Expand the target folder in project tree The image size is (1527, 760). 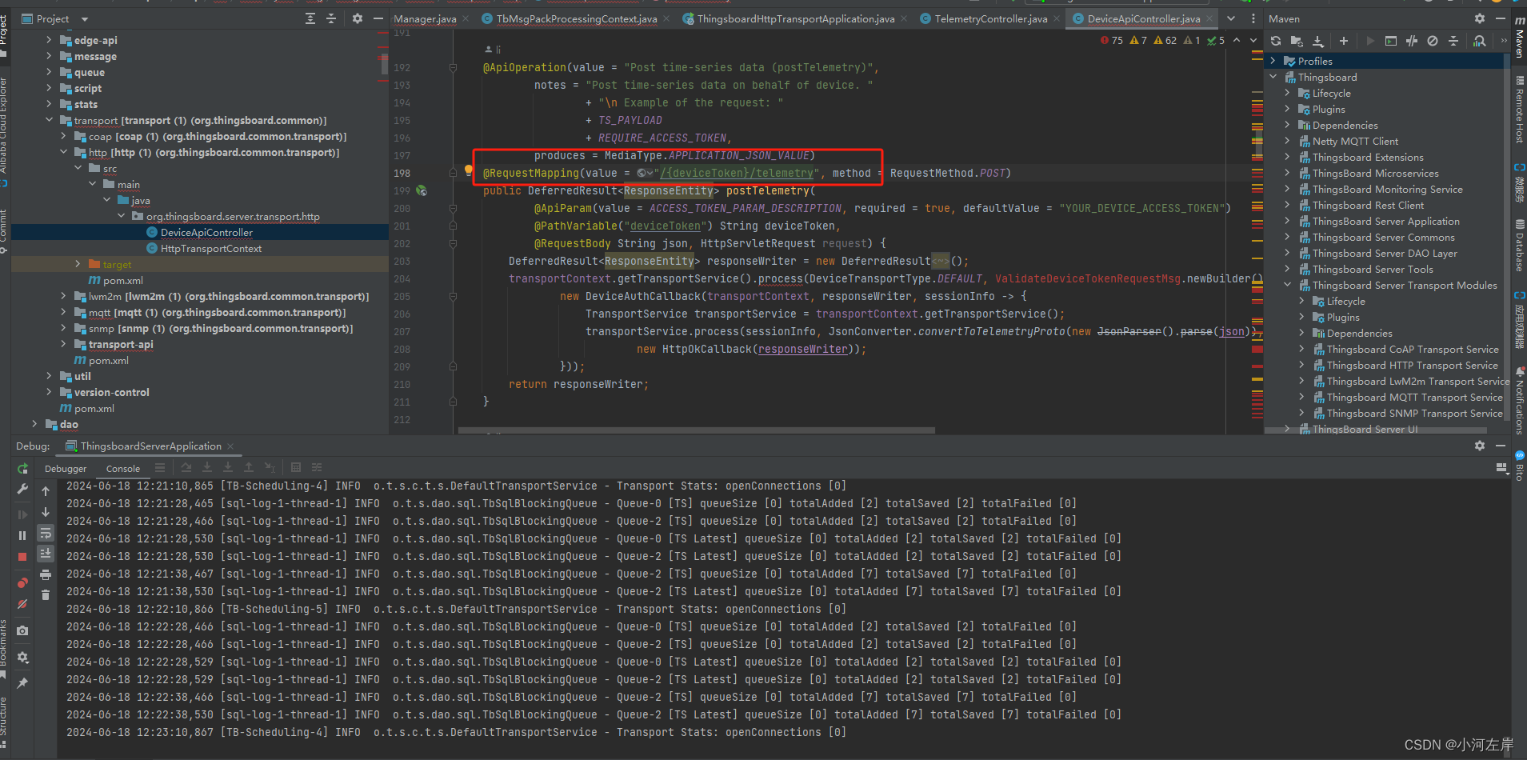tap(78, 264)
